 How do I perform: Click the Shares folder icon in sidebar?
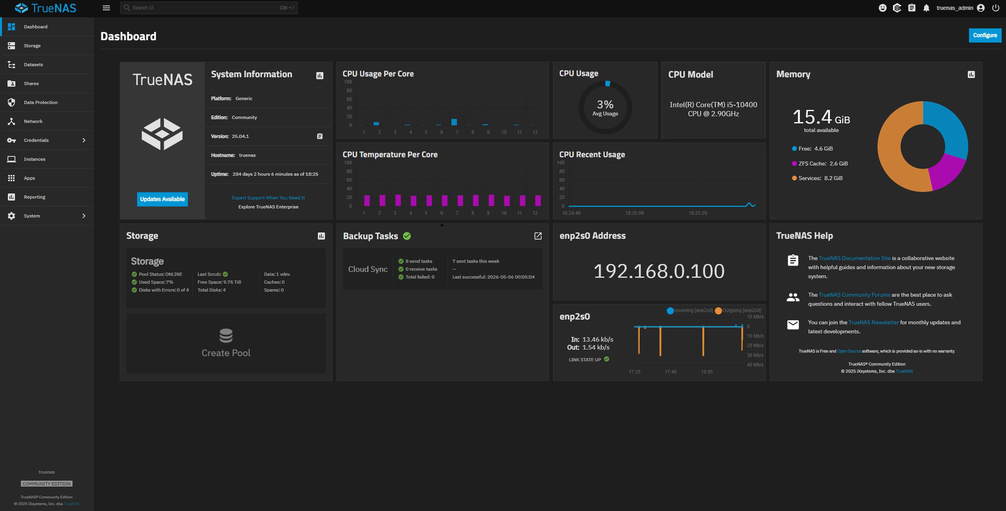(11, 84)
